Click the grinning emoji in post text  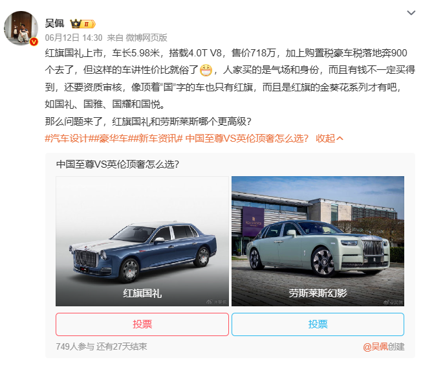click(x=206, y=70)
